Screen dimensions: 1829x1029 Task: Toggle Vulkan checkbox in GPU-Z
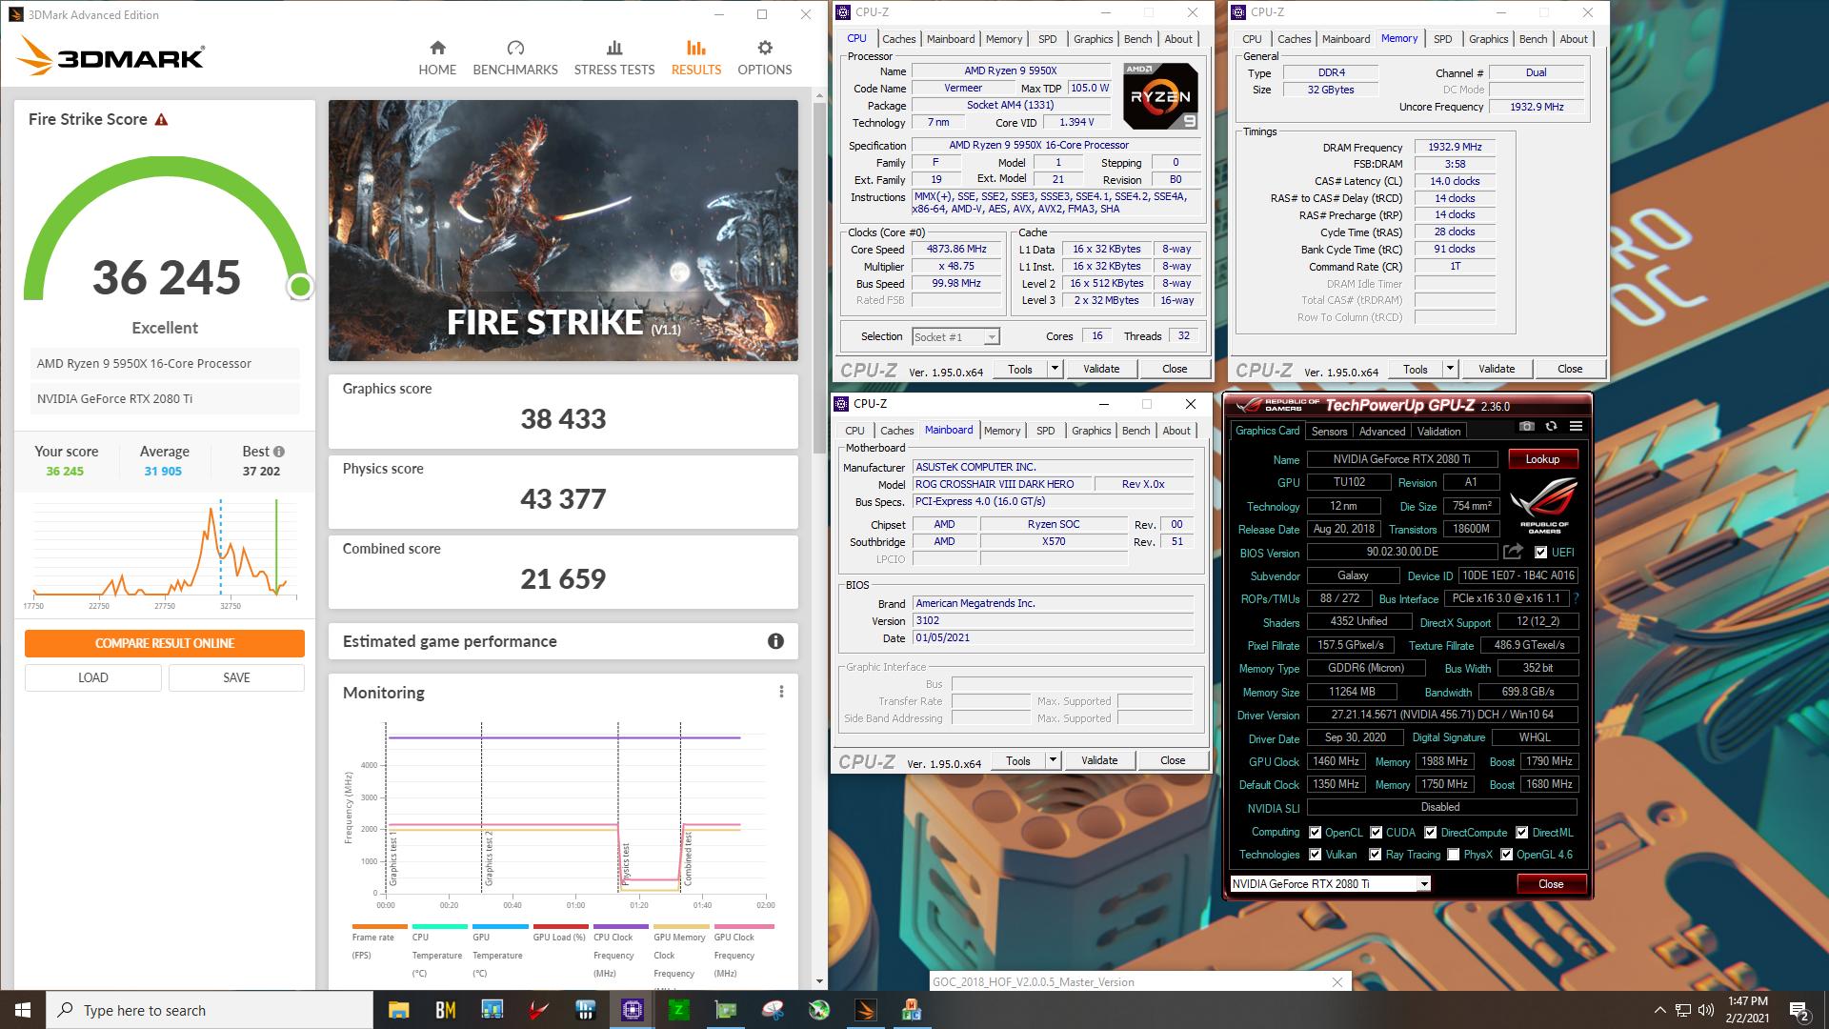tap(1316, 854)
